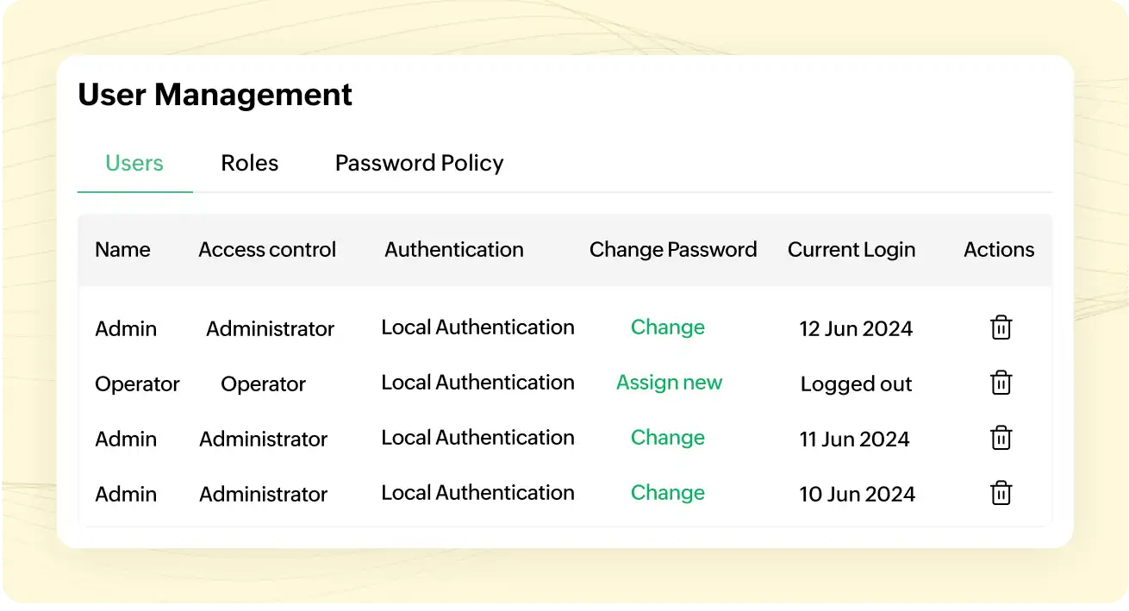Select the Operator row name cell
1129x611 pixels.
[x=137, y=384]
